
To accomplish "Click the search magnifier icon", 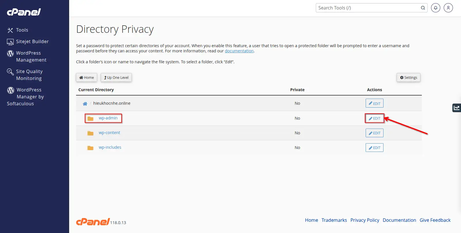I will [x=423, y=8].
